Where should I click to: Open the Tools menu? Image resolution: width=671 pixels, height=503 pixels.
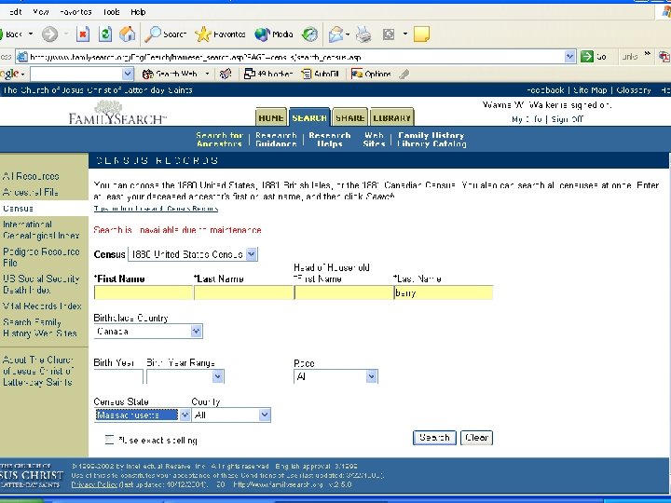(111, 12)
